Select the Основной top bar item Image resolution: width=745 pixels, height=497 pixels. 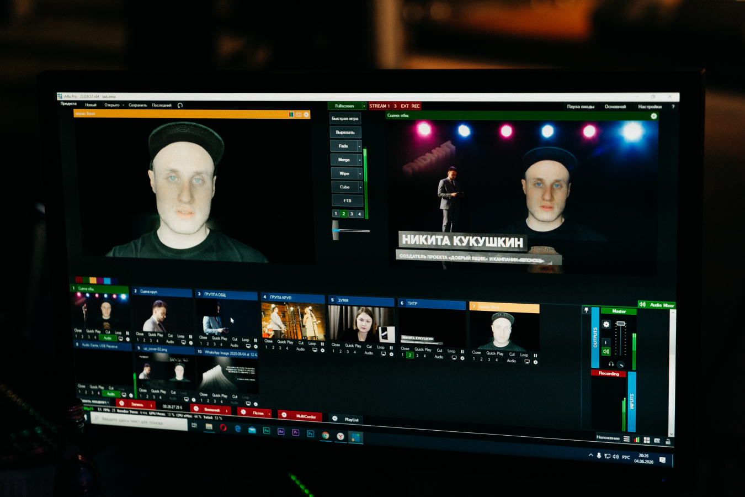[x=615, y=107]
